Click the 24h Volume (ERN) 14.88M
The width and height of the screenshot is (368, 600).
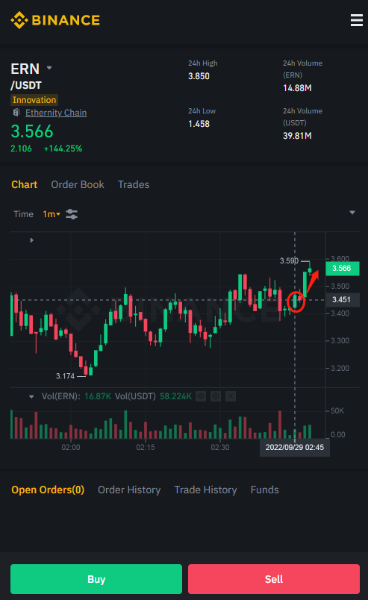297,88
